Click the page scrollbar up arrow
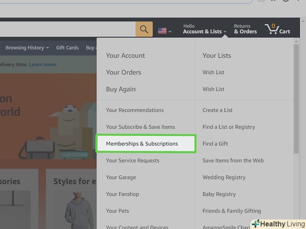 pyautogui.click(x=303, y=21)
